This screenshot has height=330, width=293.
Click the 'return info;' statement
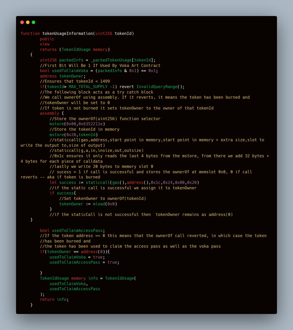click(54, 299)
